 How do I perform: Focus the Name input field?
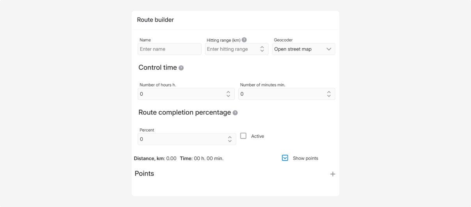[169, 49]
